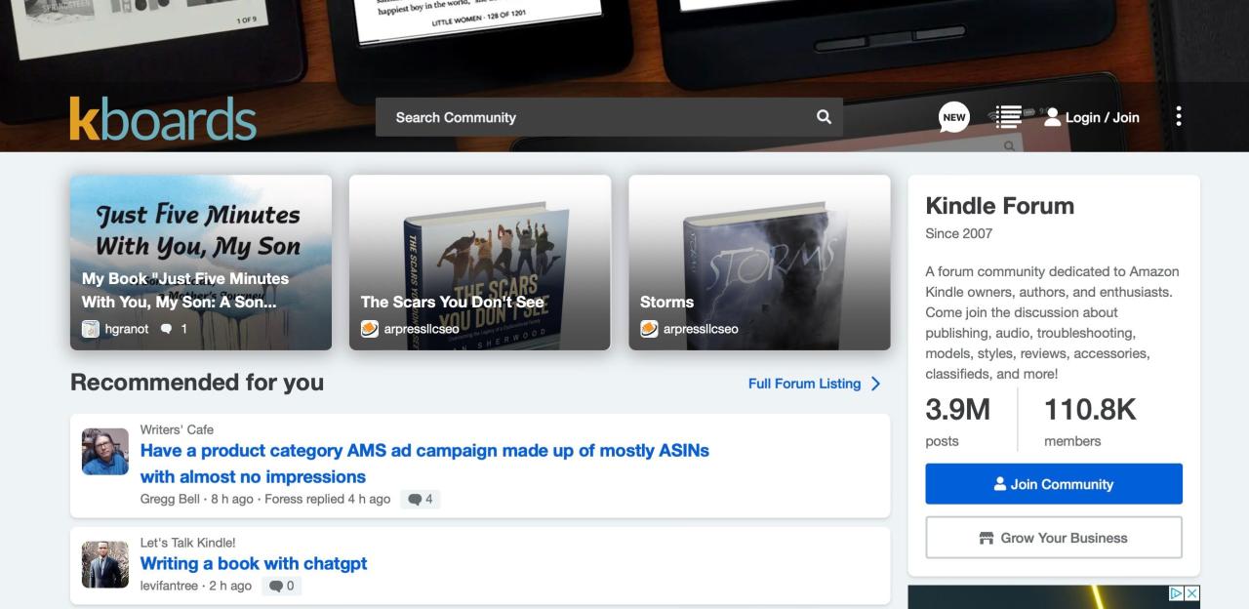Click the Recommended for you heading
1249x609 pixels.
click(x=197, y=383)
